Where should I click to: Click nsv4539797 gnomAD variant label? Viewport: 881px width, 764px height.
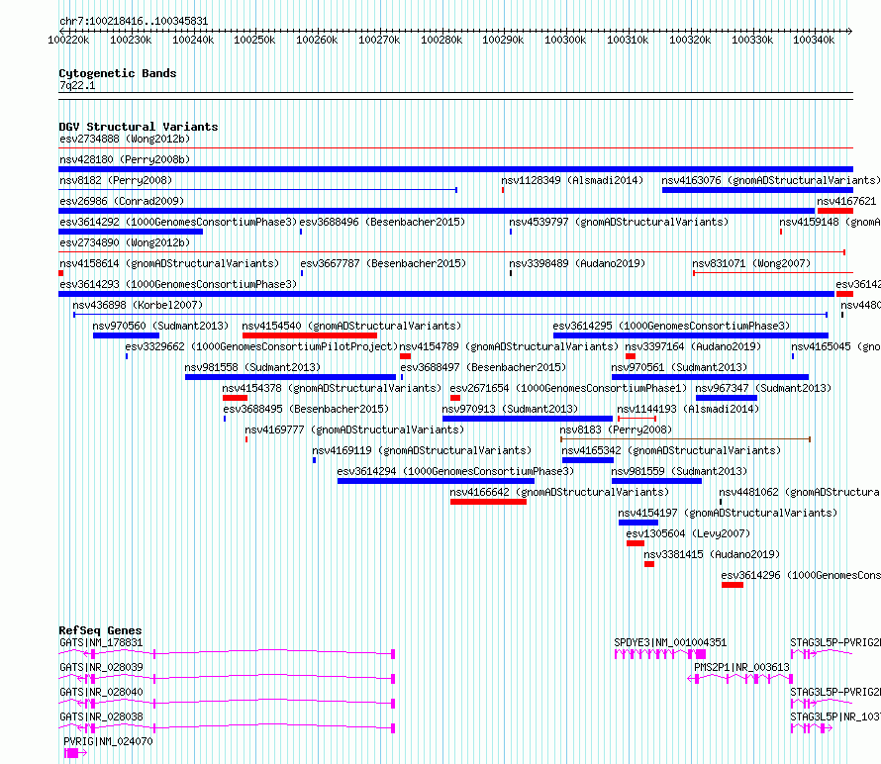click(x=619, y=222)
